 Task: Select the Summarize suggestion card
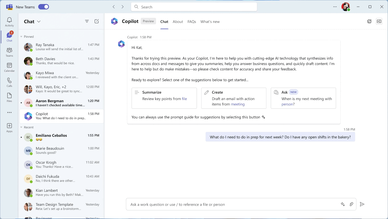[x=164, y=98]
